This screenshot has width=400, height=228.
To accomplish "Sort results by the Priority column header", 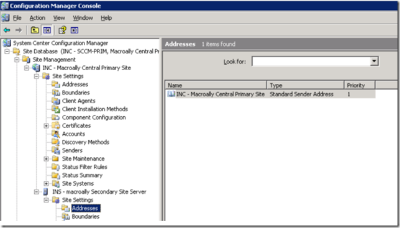I will (359, 85).
